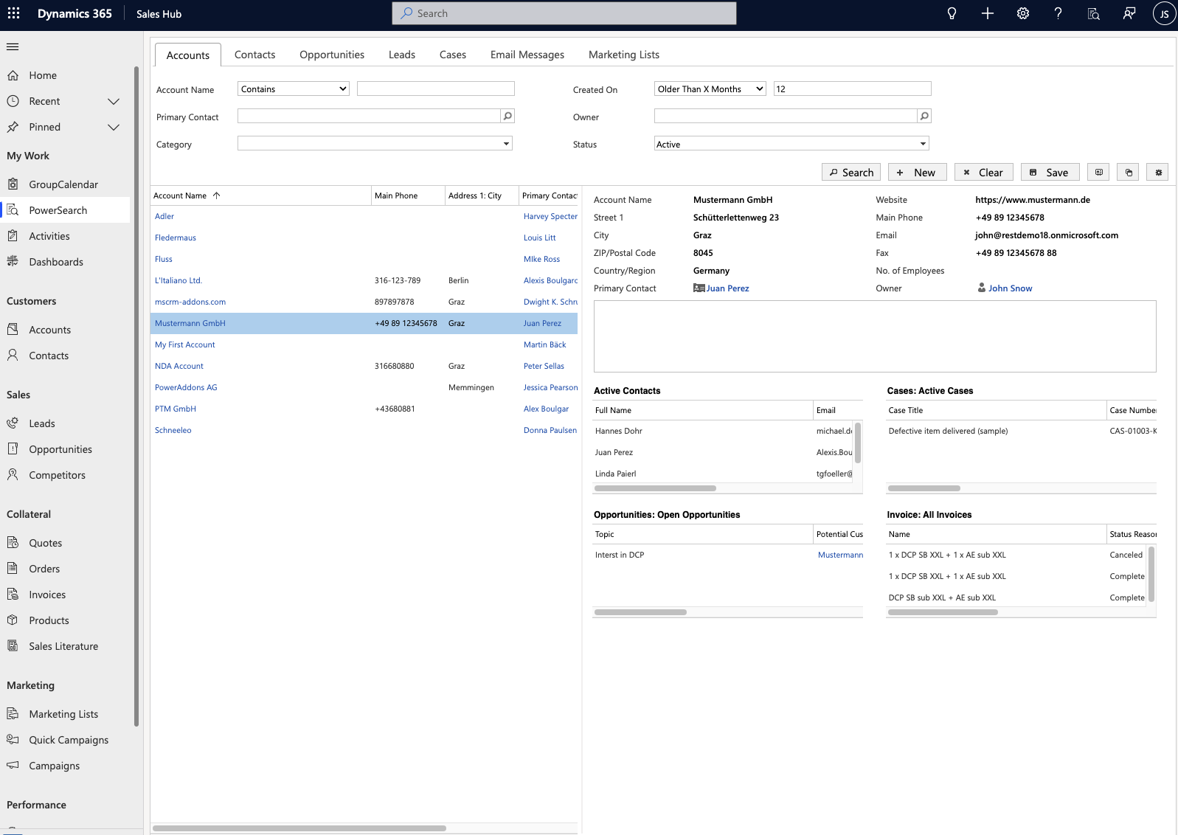Collapse the sidebar with hamburger icon
Screen dimensions: 1178x835
tap(13, 47)
